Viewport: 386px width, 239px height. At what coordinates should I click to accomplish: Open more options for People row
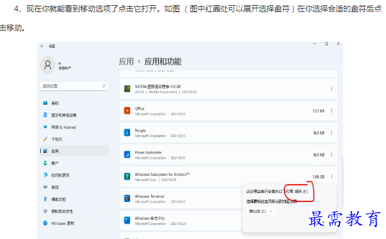(332, 133)
